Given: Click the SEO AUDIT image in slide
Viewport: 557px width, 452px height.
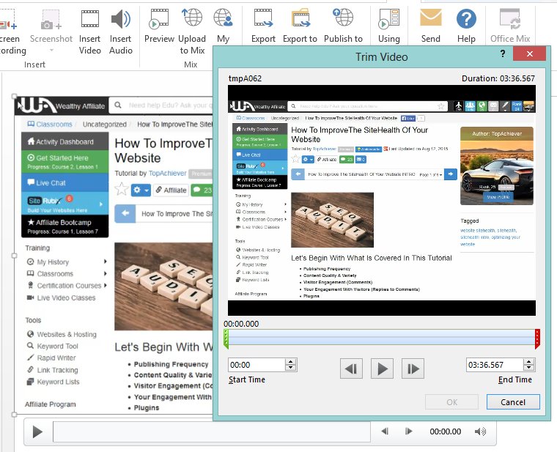Looking at the screenshot, I should pos(163,286).
